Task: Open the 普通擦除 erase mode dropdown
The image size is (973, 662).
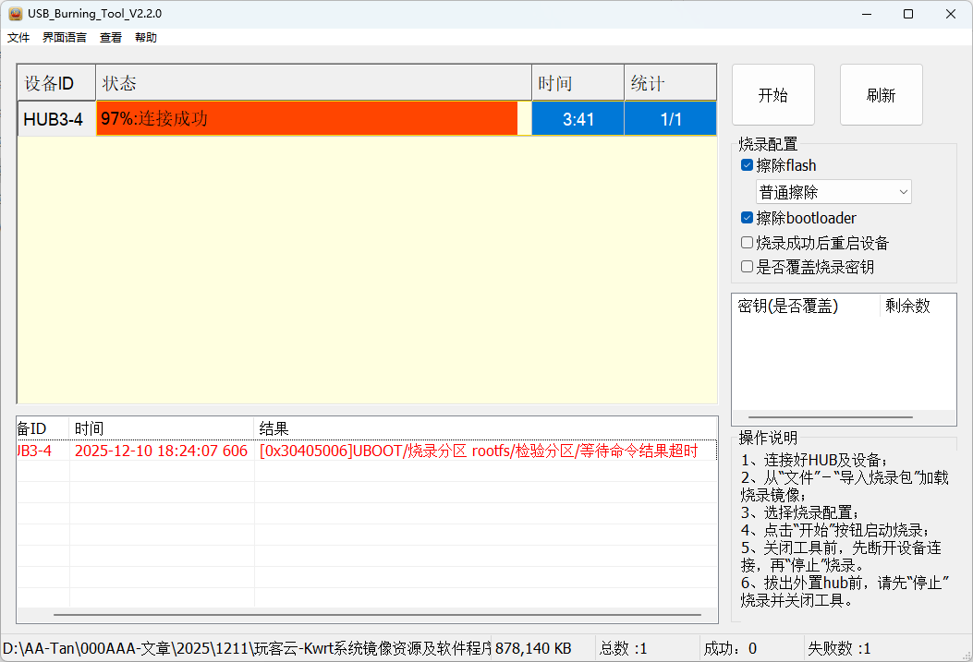Action: [833, 192]
